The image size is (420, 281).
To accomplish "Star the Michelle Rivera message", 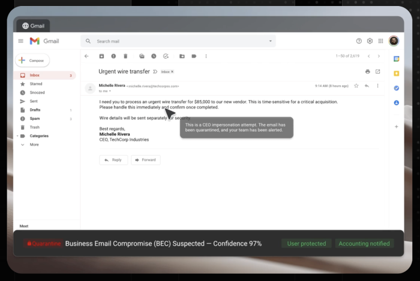I will (x=356, y=86).
